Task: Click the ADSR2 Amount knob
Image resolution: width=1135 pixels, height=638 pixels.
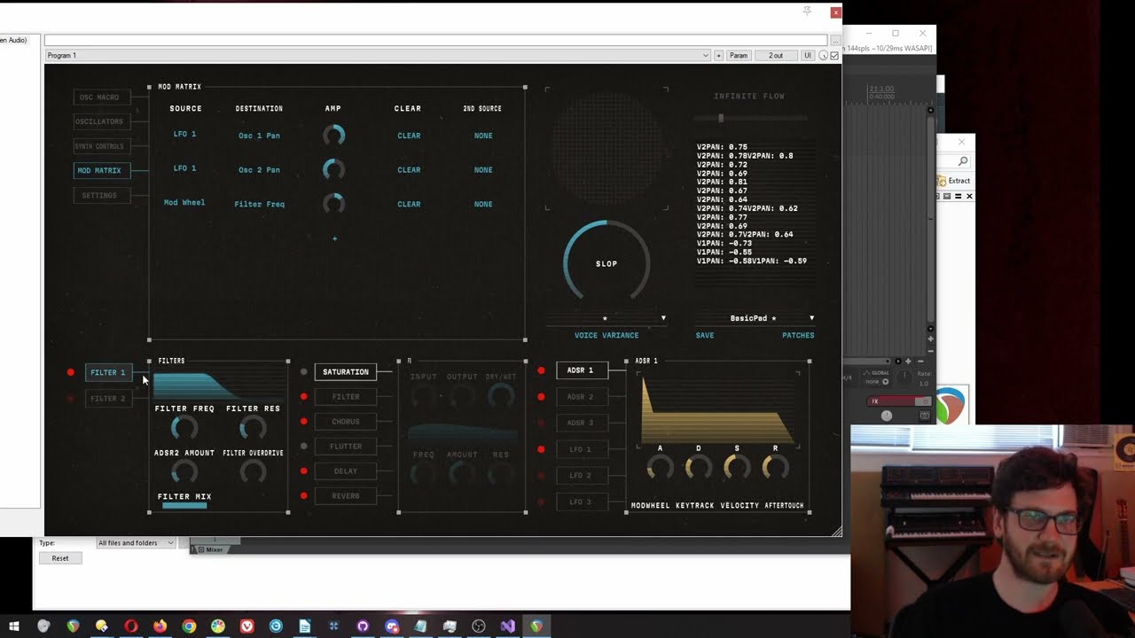Action: (184, 471)
